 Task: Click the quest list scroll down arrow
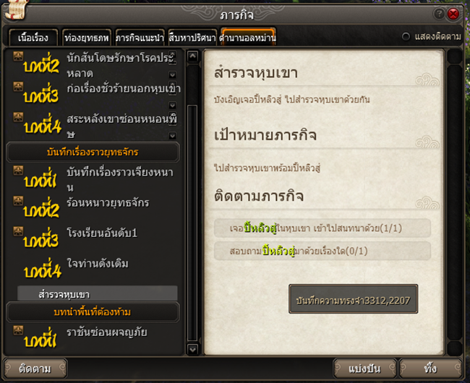[192, 349]
